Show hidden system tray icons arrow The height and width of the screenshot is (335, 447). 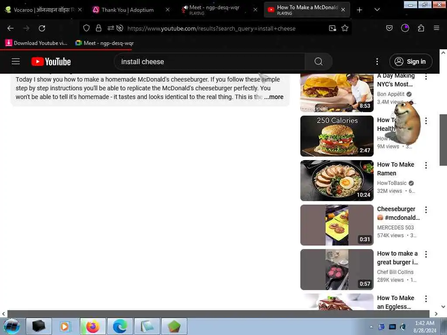(x=371, y=327)
